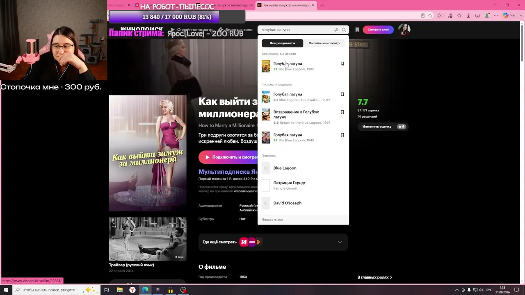Click Windows taskbar search box
525x295 pixels.
click(x=56, y=290)
